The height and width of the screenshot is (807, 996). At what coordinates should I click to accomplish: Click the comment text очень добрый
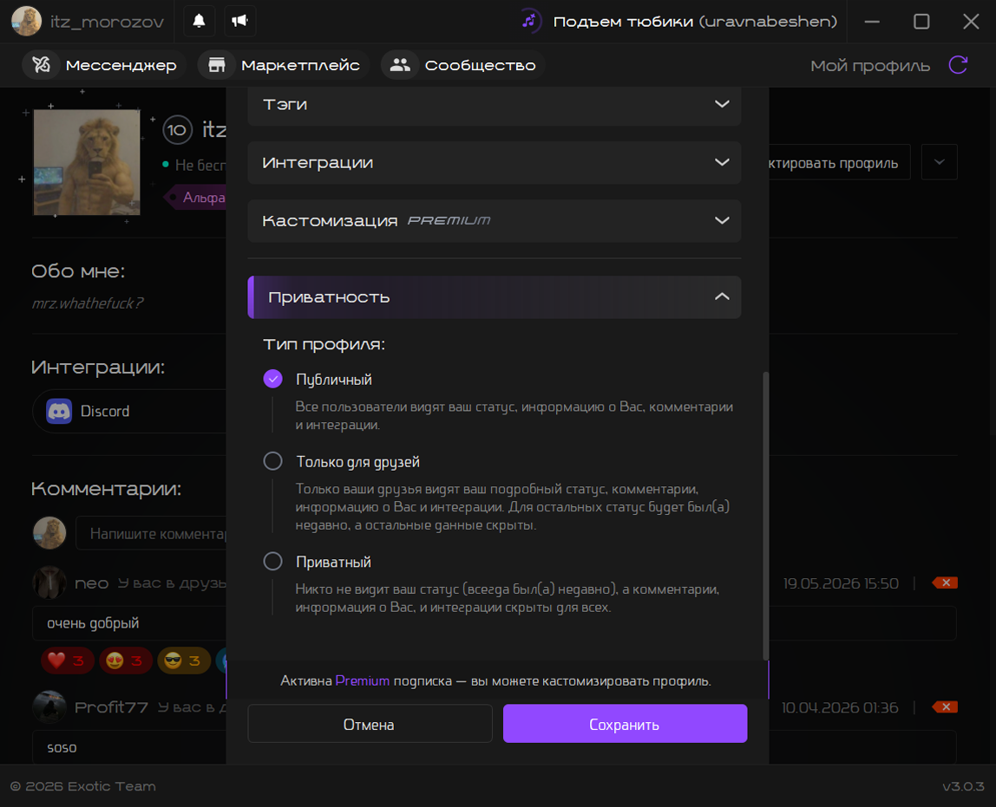coord(94,623)
